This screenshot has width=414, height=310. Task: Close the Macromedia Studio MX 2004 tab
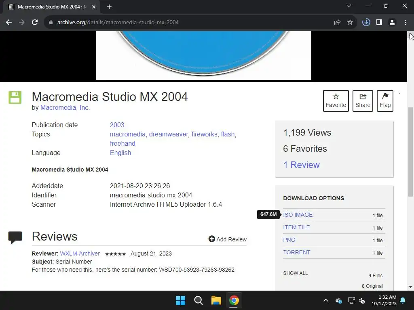[x=94, y=7]
